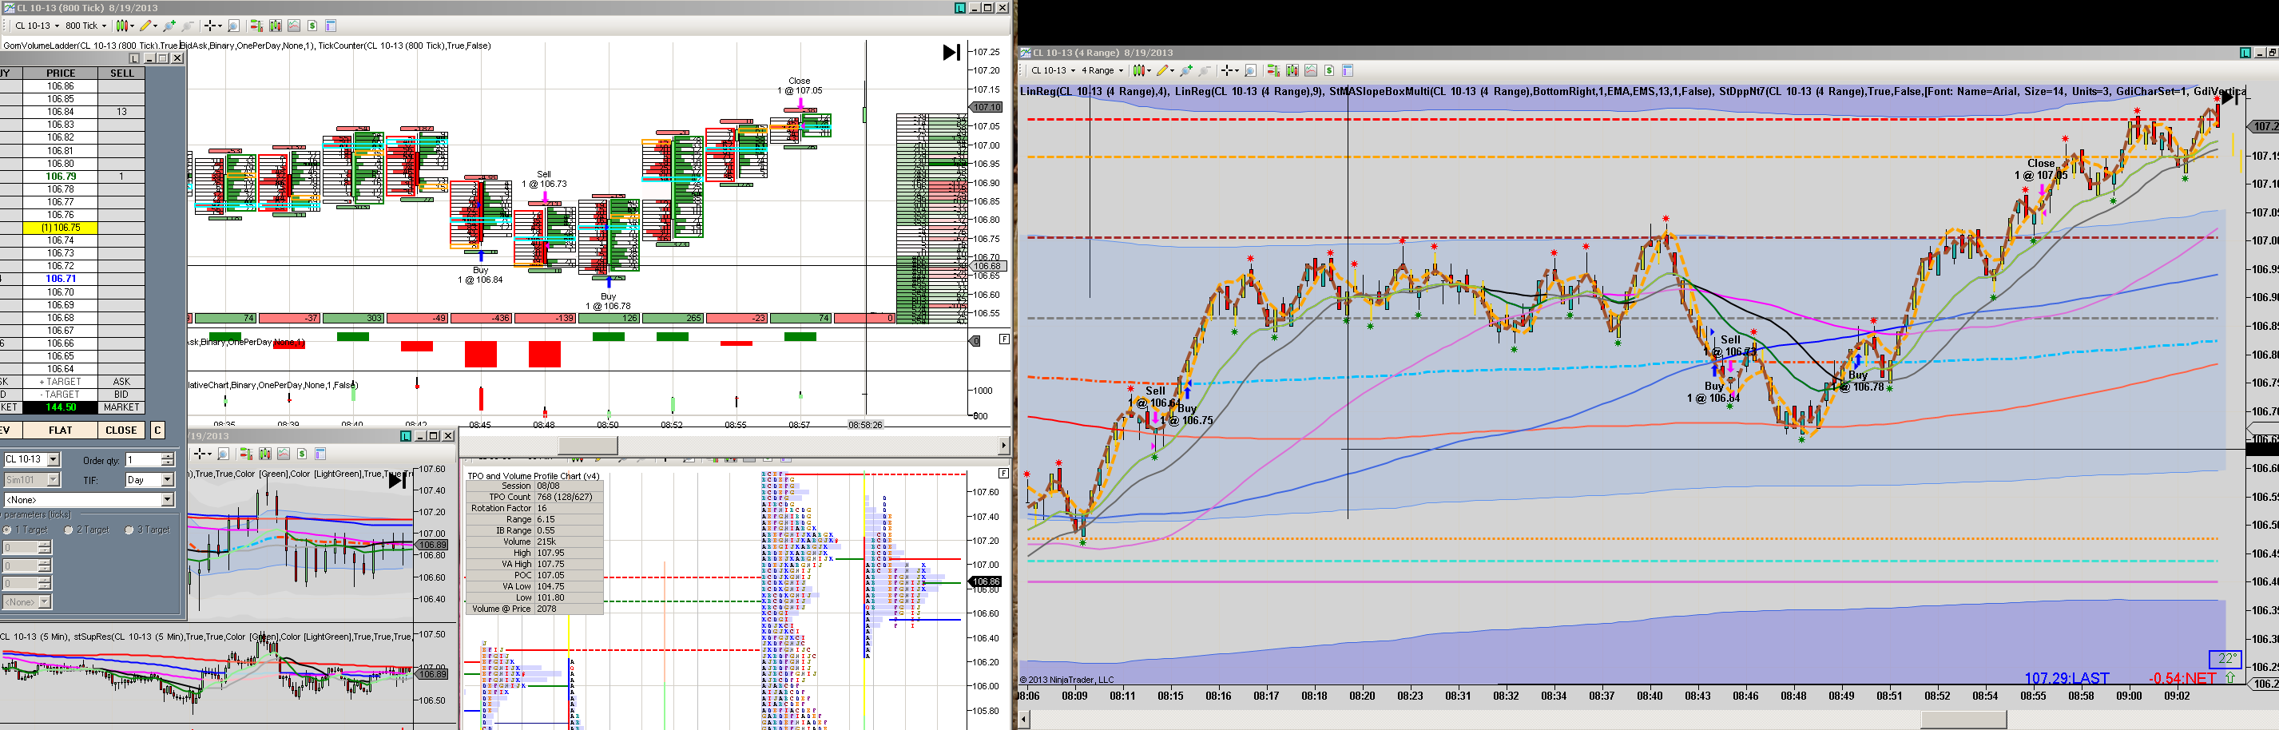Expand the TIF Day dropdown

click(x=167, y=479)
